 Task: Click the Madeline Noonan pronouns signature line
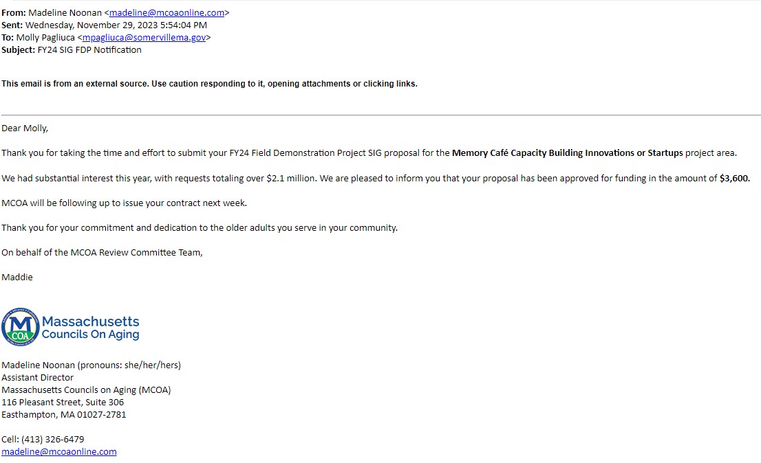(91, 365)
